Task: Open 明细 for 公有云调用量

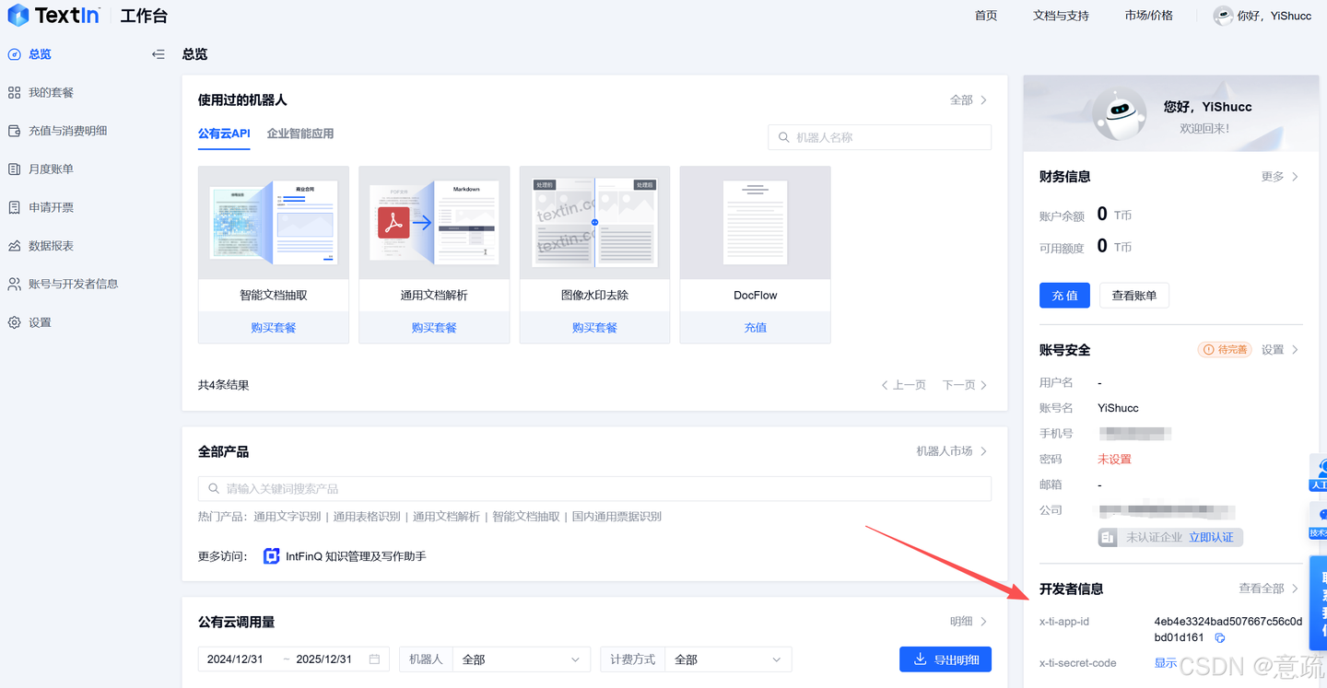Action: pos(969,622)
